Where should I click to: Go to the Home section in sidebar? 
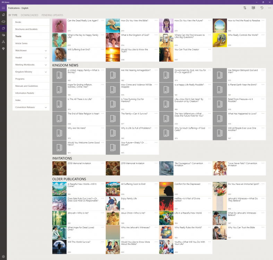tap(3, 15)
